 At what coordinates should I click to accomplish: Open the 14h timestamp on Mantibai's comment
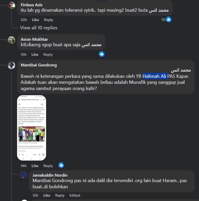(x=23, y=166)
